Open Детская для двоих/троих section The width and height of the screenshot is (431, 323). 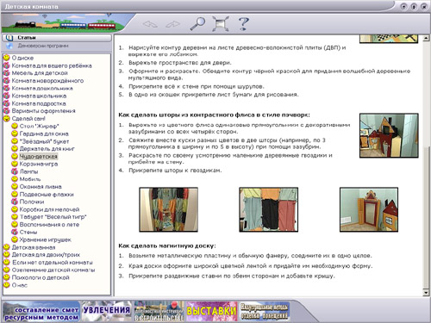click(46, 255)
